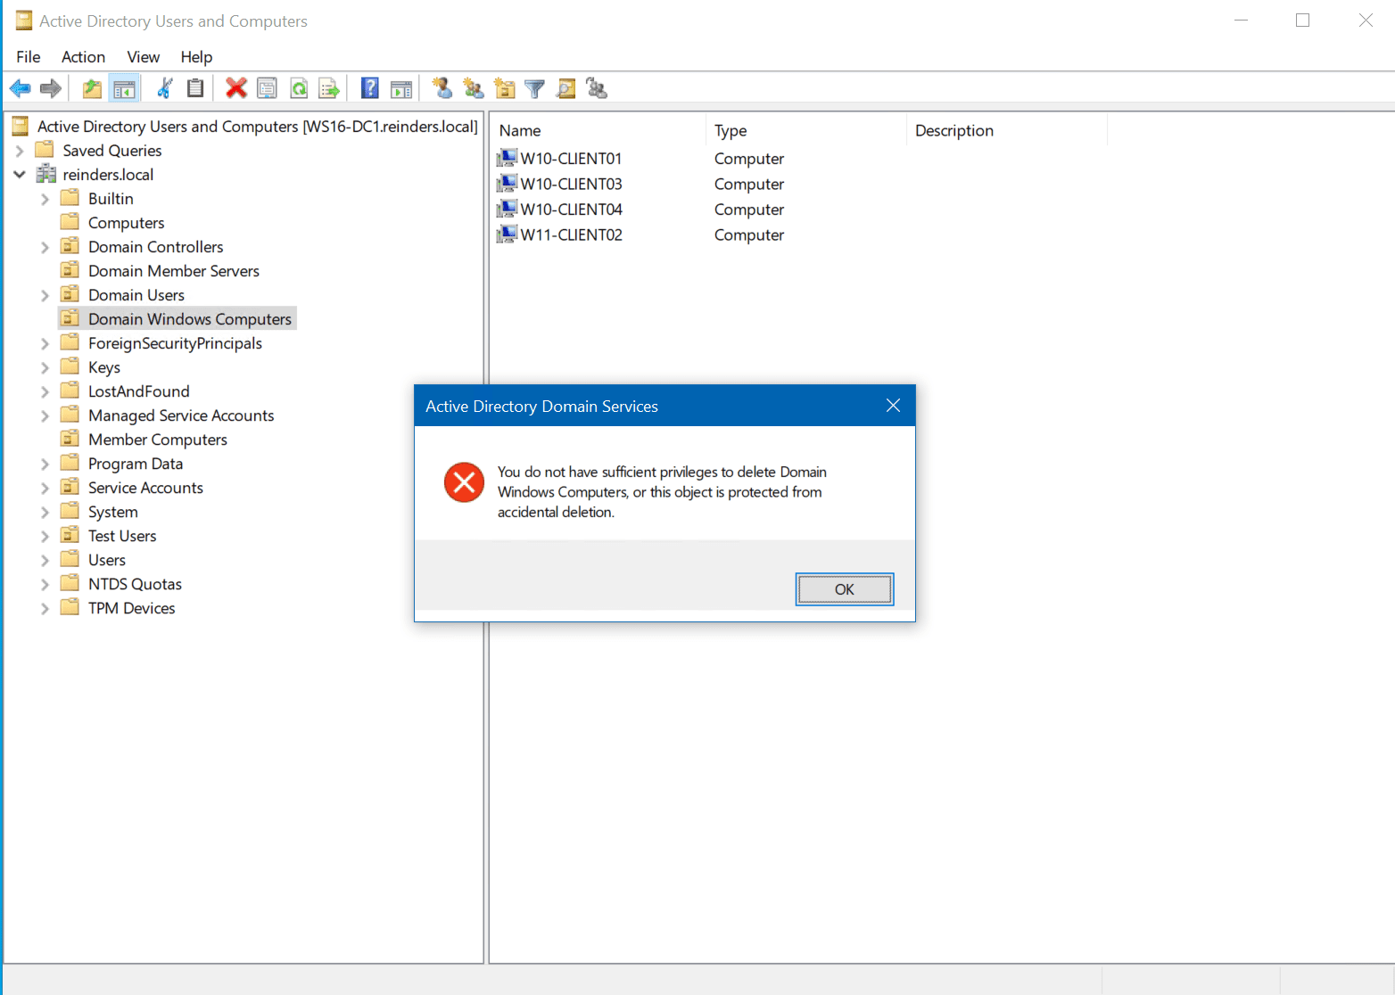Click the Forward arrow toolbar icon

[x=51, y=88]
